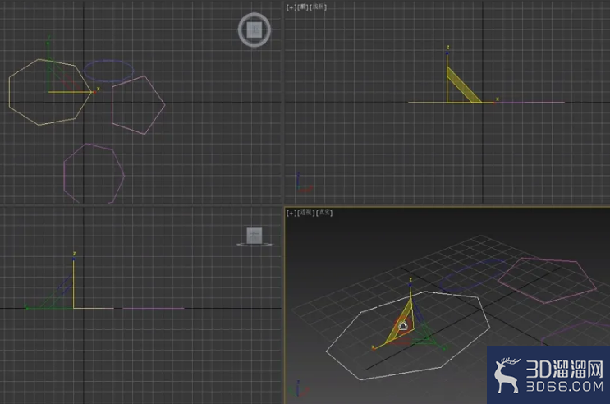Click the X axis handle in top view

(x=95, y=92)
